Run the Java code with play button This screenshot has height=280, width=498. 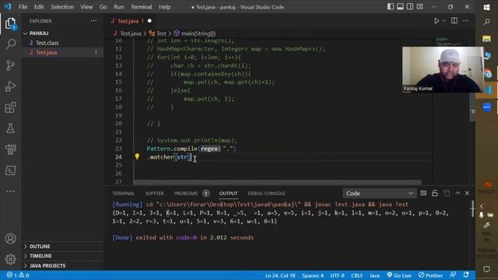(x=437, y=21)
